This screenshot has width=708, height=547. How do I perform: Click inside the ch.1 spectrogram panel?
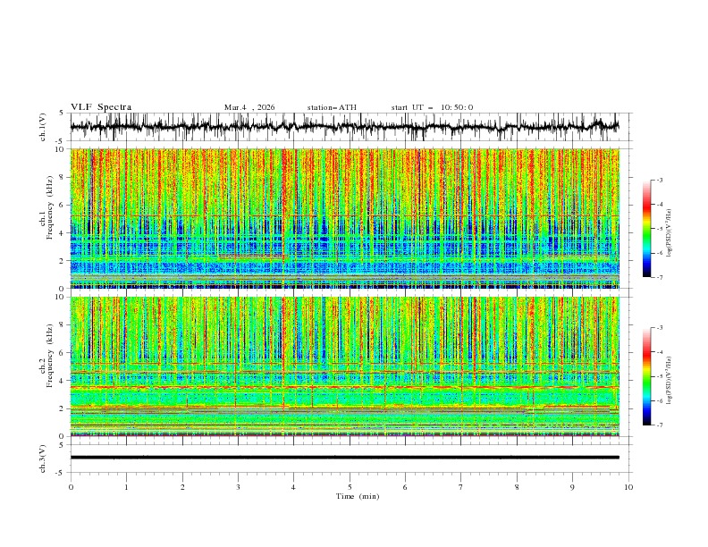coord(344,218)
